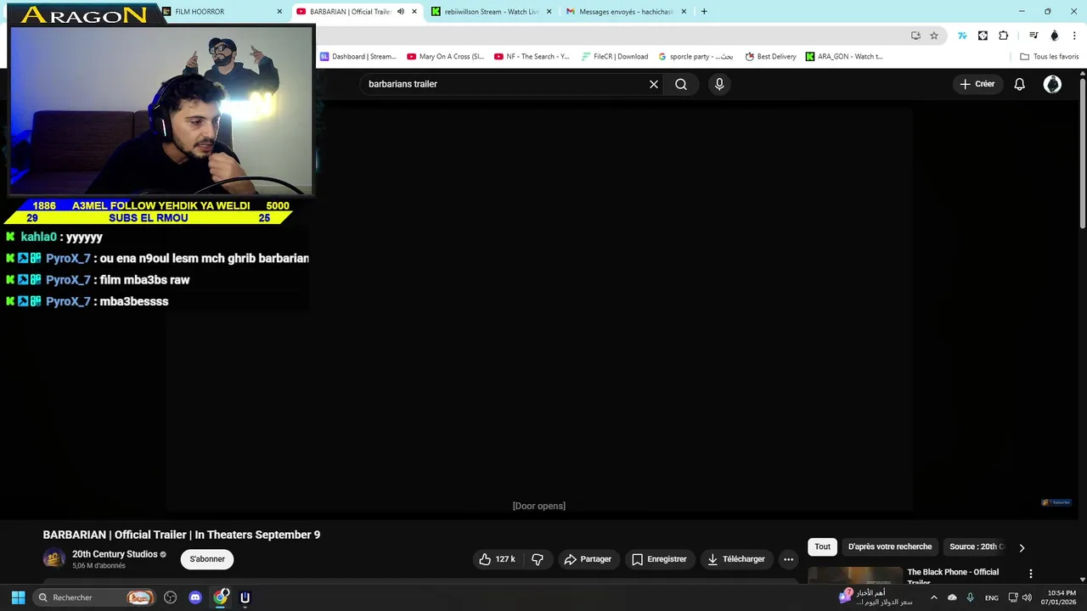Bookmark this page with the star icon
1087x611 pixels.
point(934,36)
